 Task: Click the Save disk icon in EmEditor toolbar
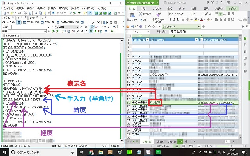[x=19, y=13]
